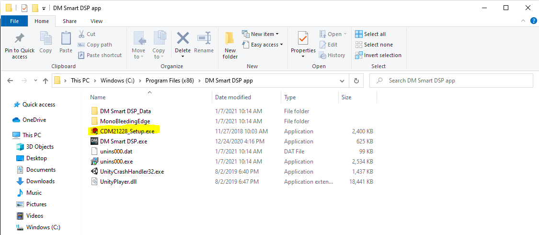Click Pin to Quick access icon
Image resolution: width=539 pixels, height=235 pixels.
(x=19, y=38)
